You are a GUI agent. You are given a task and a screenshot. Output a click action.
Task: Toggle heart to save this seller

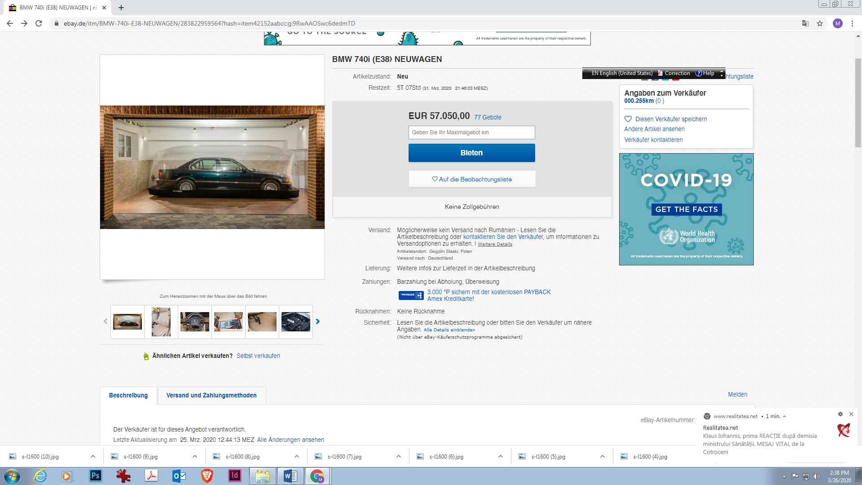(x=628, y=119)
